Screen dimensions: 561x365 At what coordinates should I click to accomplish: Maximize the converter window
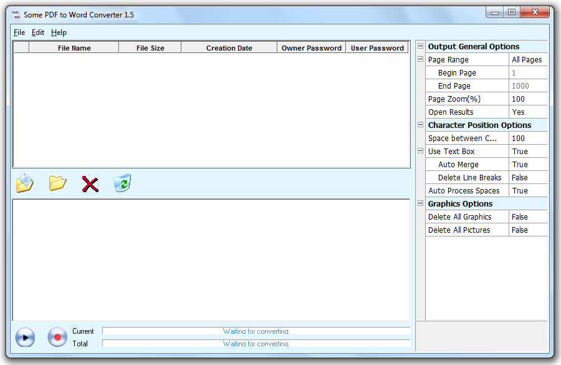coord(512,12)
